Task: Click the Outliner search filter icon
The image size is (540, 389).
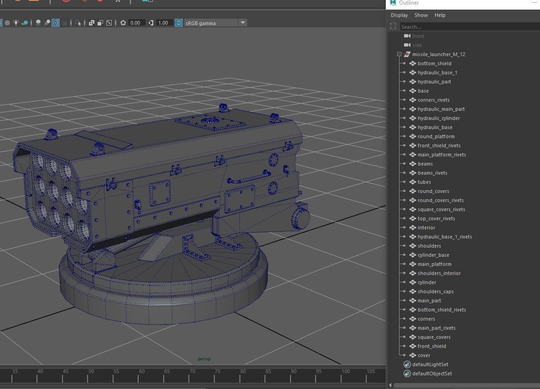Action: (393, 26)
